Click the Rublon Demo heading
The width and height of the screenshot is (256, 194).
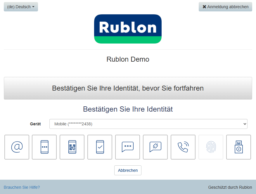(x=128, y=59)
